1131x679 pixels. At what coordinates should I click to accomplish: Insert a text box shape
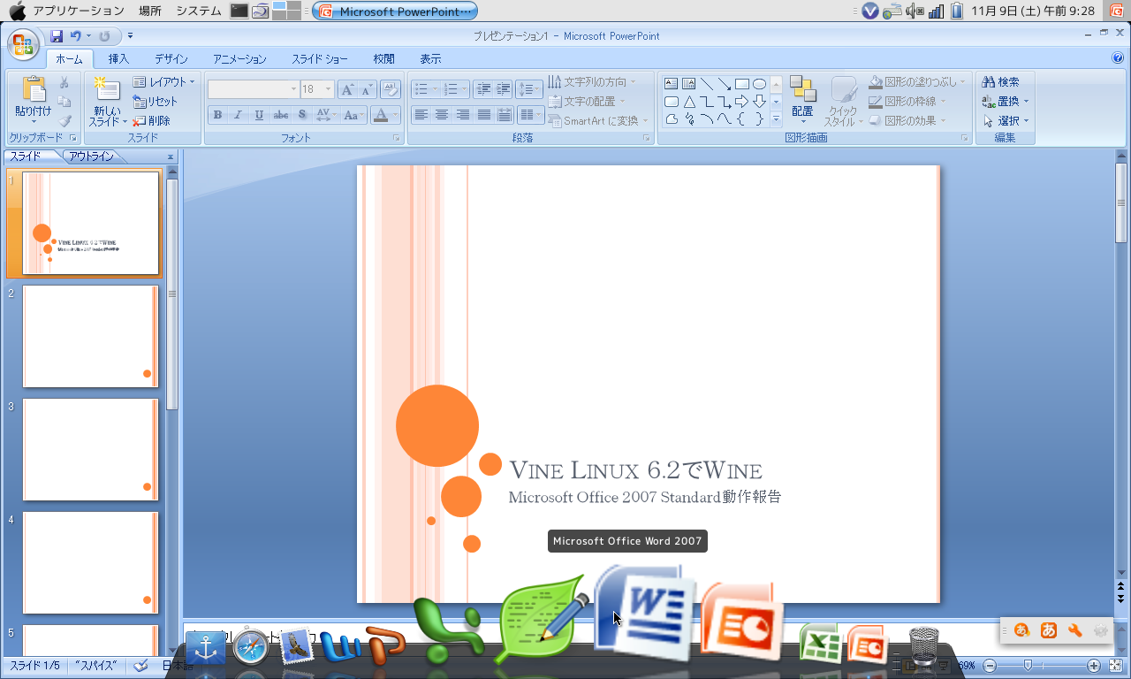(x=672, y=84)
